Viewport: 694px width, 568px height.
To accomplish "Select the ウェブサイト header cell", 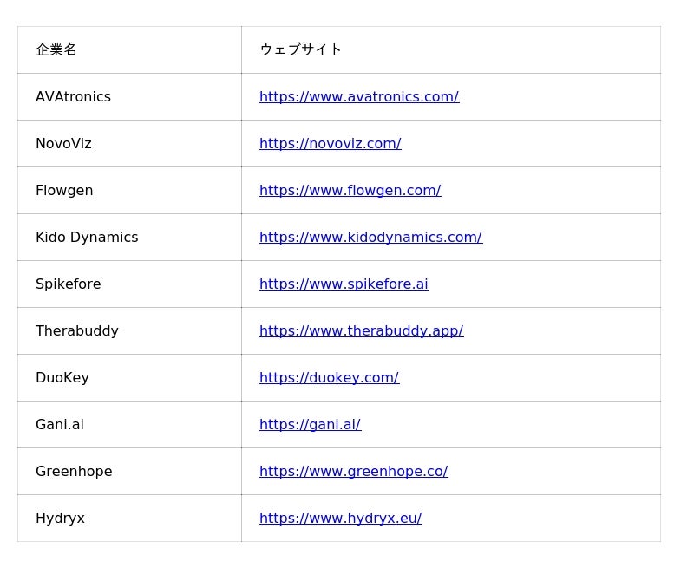I will pyautogui.click(x=300, y=50).
